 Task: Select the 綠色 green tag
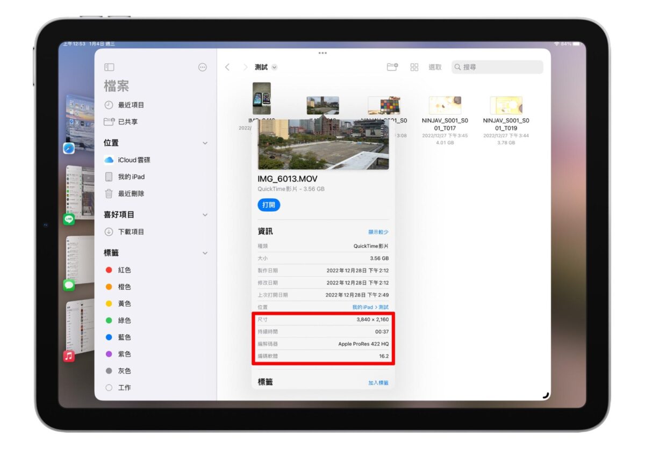[119, 321]
